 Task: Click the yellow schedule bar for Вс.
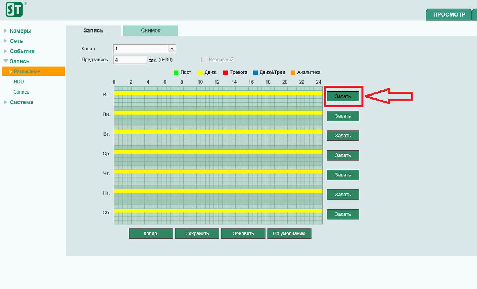(218, 93)
